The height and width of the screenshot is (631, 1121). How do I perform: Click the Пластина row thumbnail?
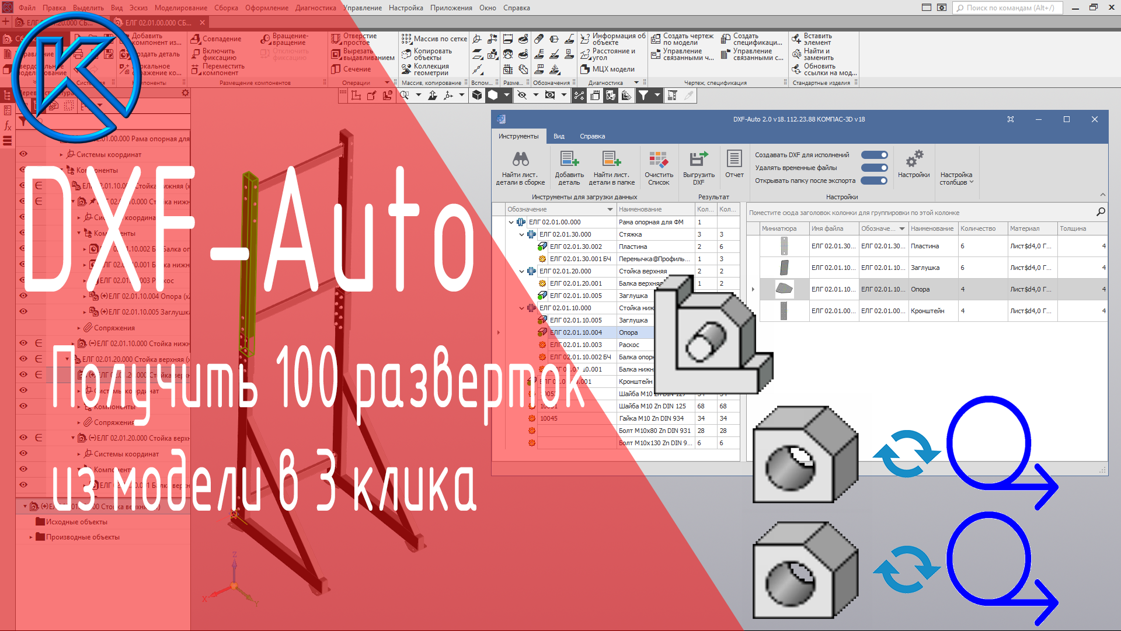pyautogui.click(x=784, y=246)
